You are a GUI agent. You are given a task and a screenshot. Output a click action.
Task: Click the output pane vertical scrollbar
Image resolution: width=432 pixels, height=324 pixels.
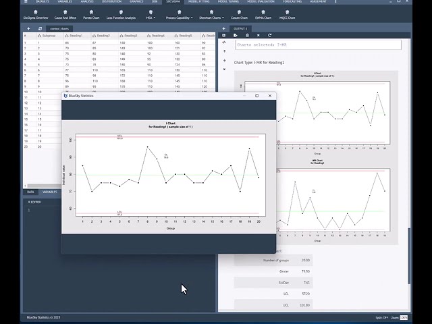click(410, 256)
